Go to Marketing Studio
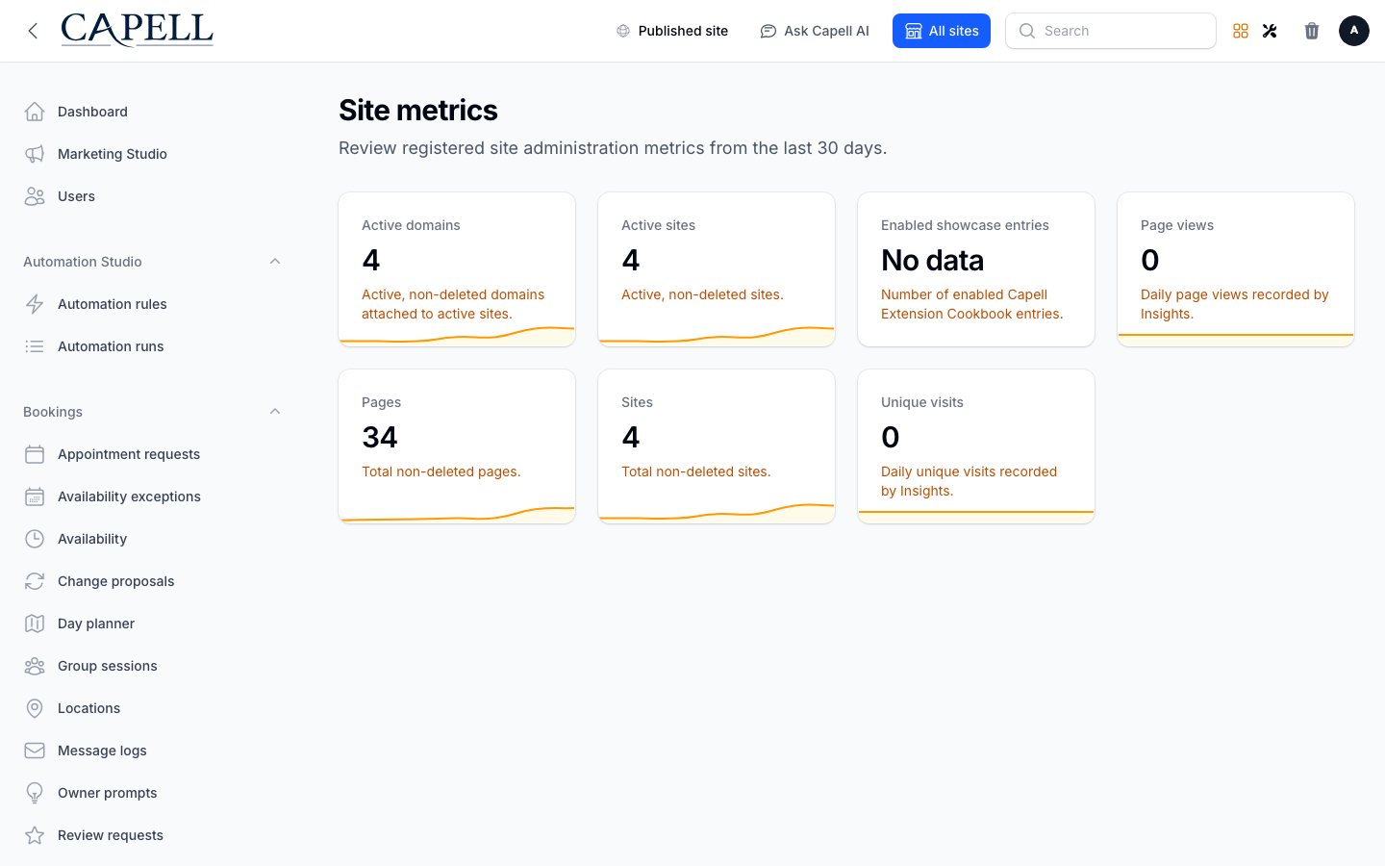The image size is (1385, 866). 154,154
